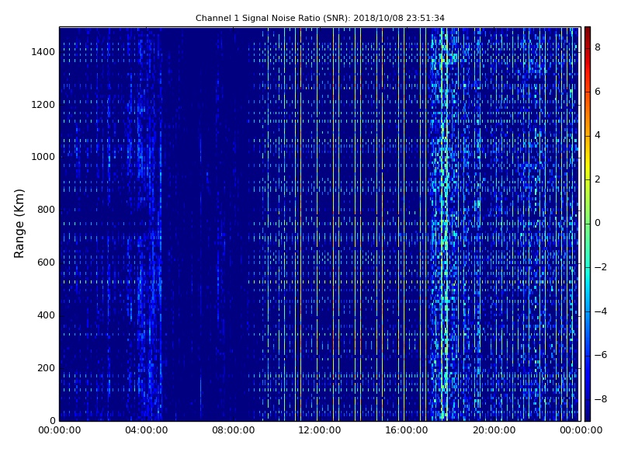Click the colorbar value 4 label
The width and height of the screenshot is (621, 466).
[598, 135]
